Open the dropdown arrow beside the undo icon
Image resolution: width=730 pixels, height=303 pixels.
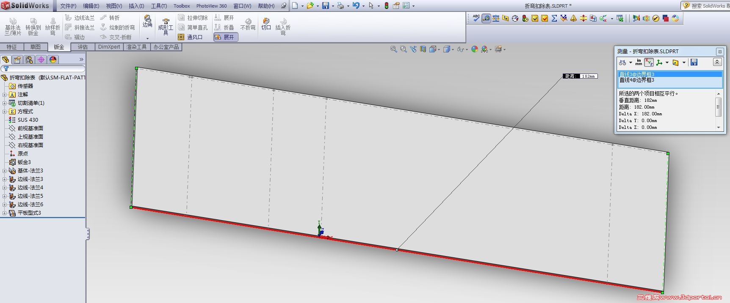point(363,6)
